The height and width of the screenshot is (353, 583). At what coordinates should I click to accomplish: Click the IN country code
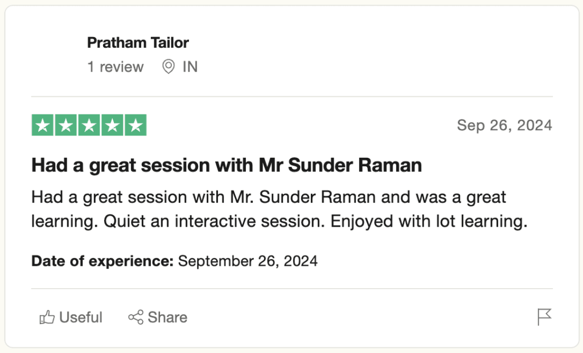point(190,67)
